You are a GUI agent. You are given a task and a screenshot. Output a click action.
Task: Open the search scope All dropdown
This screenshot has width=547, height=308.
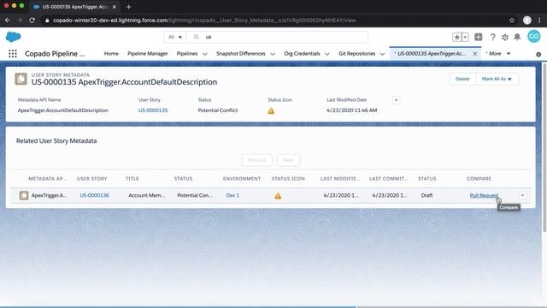click(175, 37)
